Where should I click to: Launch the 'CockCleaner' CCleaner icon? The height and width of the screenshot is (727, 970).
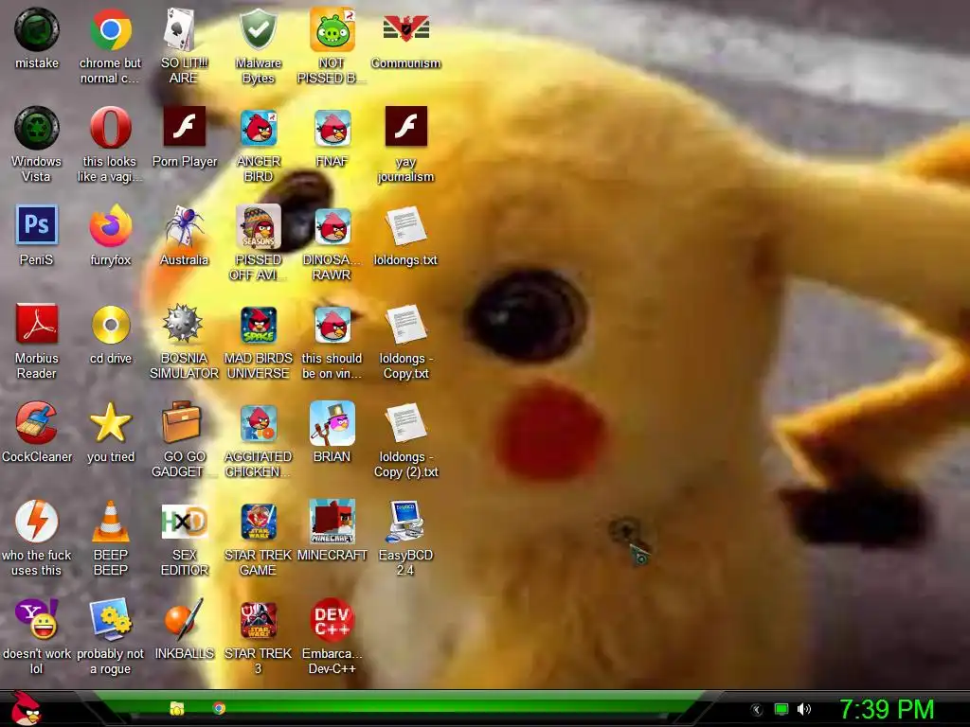click(x=37, y=423)
